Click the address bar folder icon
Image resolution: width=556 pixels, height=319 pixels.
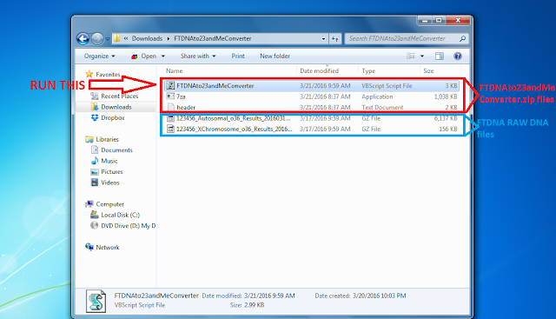tap(116, 38)
